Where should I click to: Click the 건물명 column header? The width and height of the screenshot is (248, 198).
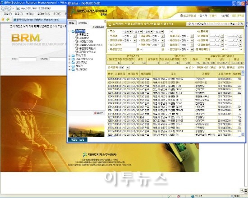(206, 74)
